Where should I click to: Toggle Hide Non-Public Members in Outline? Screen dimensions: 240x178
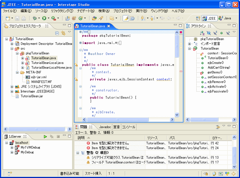(x=222, y=33)
